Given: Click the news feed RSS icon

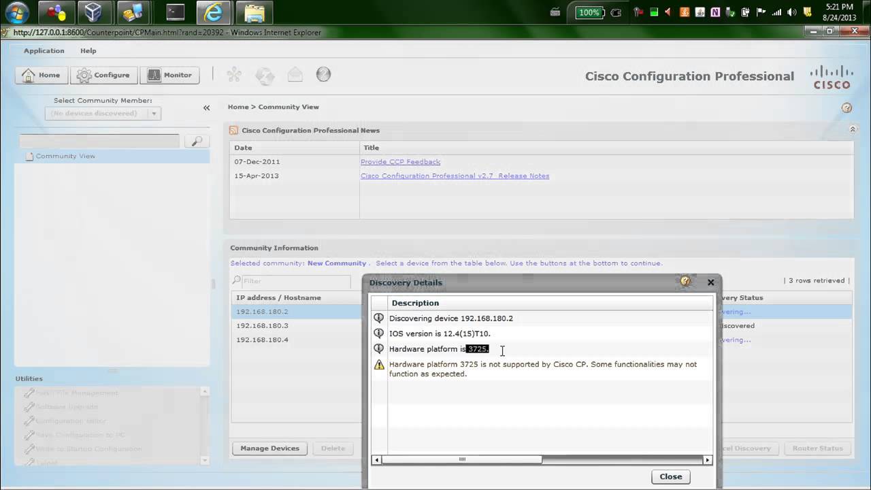Looking at the screenshot, I should 234,131.
